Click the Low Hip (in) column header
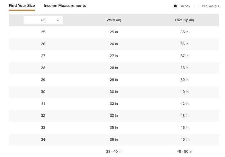This screenshot has height=157, width=225. pos(184,20)
